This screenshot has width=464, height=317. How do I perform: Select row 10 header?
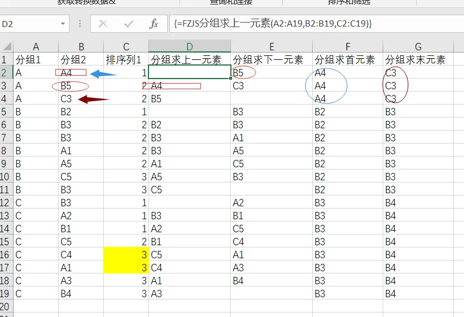[x=7, y=176]
